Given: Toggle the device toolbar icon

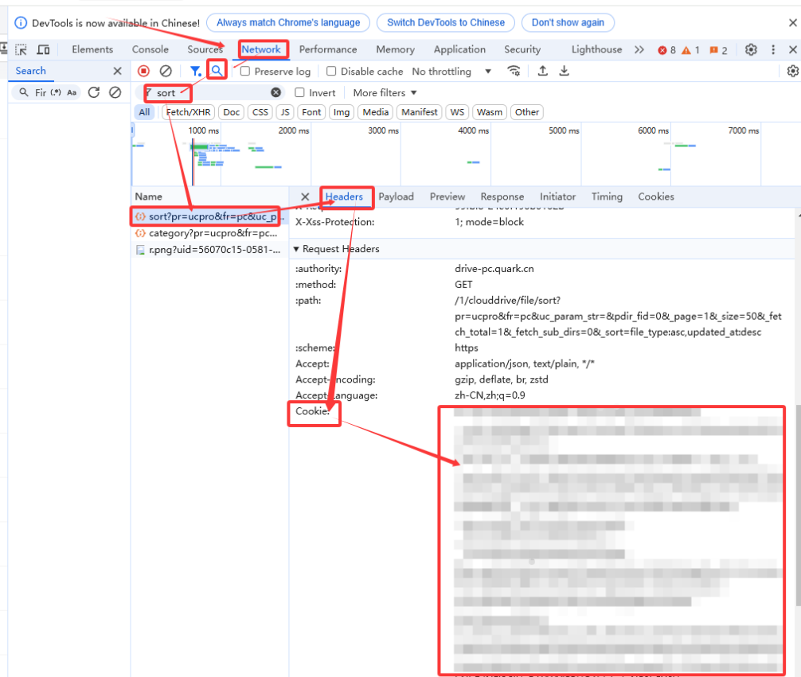Looking at the screenshot, I should tap(43, 50).
